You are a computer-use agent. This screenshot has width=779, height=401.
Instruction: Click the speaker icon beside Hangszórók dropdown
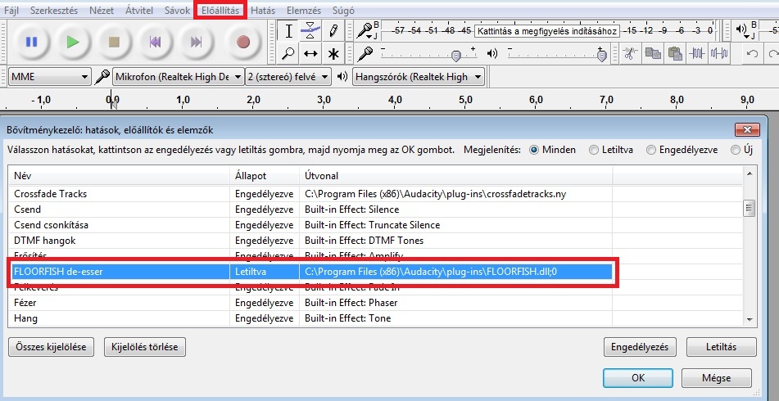[342, 77]
